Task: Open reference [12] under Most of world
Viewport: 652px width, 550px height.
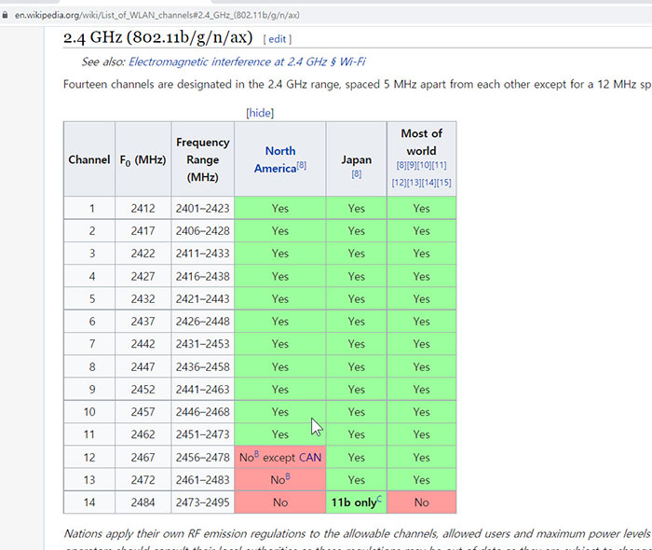Action: (399, 183)
